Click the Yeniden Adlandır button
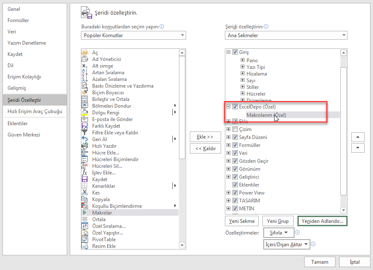The height and width of the screenshot is (270, 373). click(x=323, y=221)
